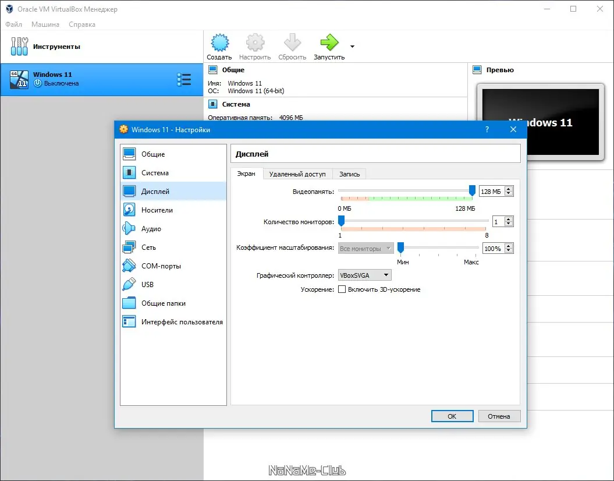The image size is (614, 481).
Task: Click the Дисплей heading in the dialog
Action: pyautogui.click(x=252, y=154)
